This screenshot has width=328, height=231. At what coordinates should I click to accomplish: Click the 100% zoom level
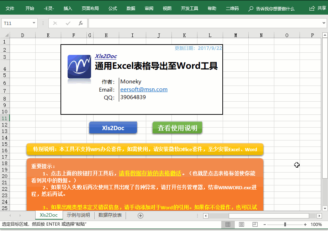pyautogui.click(x=316, y=225)
